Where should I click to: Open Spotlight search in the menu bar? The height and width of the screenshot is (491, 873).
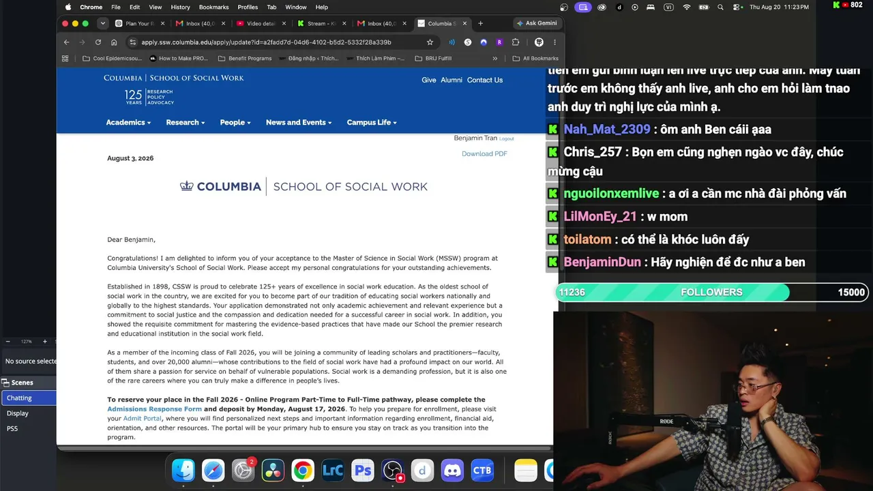pos(720,7)
